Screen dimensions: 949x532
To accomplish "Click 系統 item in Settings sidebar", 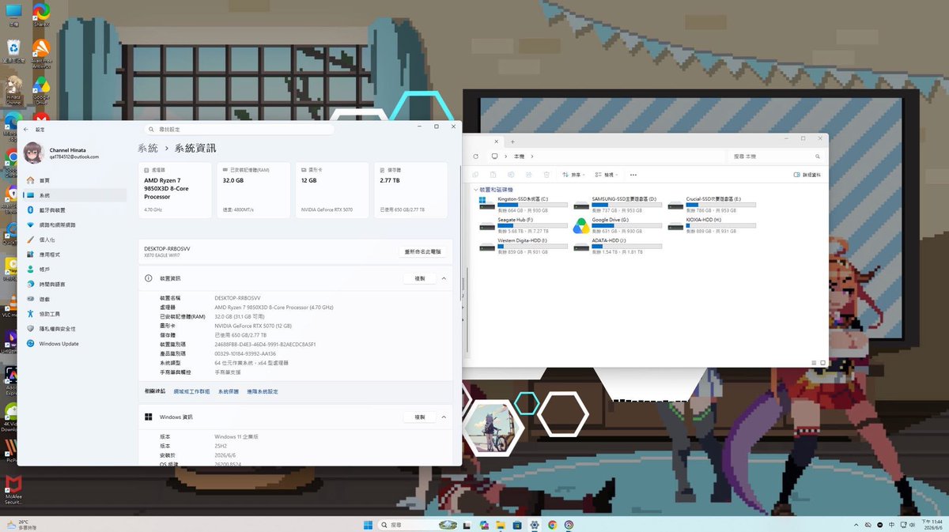I will click(74, 195).
